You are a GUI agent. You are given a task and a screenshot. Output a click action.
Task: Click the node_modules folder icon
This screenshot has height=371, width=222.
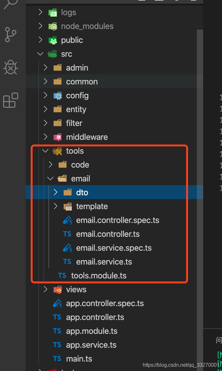[x=53, y=26]
